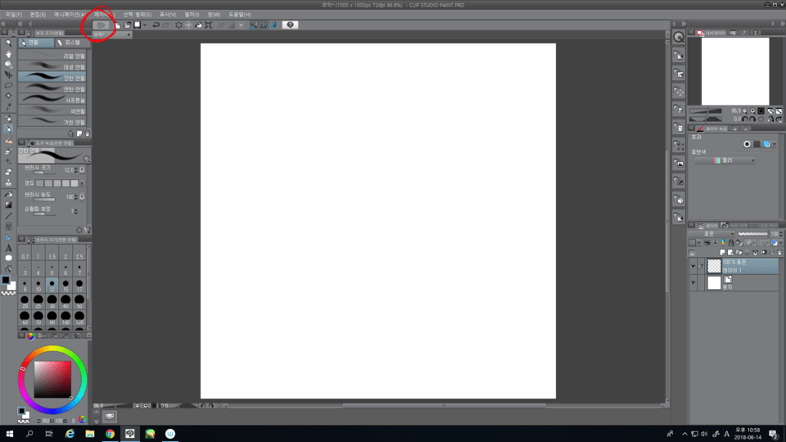
Task: Select the Hand move tool
Action: coord(8,54)
